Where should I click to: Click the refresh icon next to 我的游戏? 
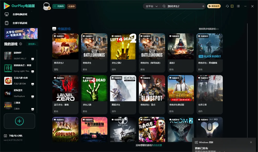21,44
